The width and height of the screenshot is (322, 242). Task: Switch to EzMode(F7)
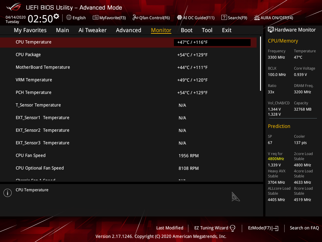coord(263,228)
